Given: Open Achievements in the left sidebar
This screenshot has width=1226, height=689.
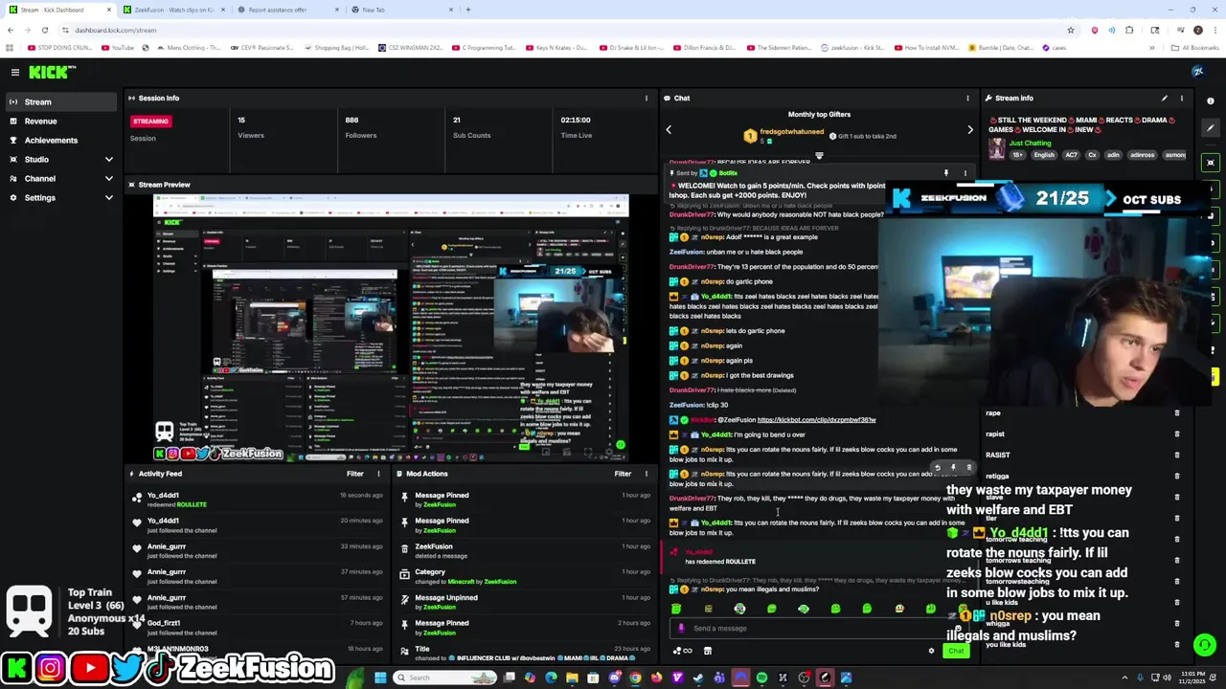Looking at the screenshot, I should 59,140.
